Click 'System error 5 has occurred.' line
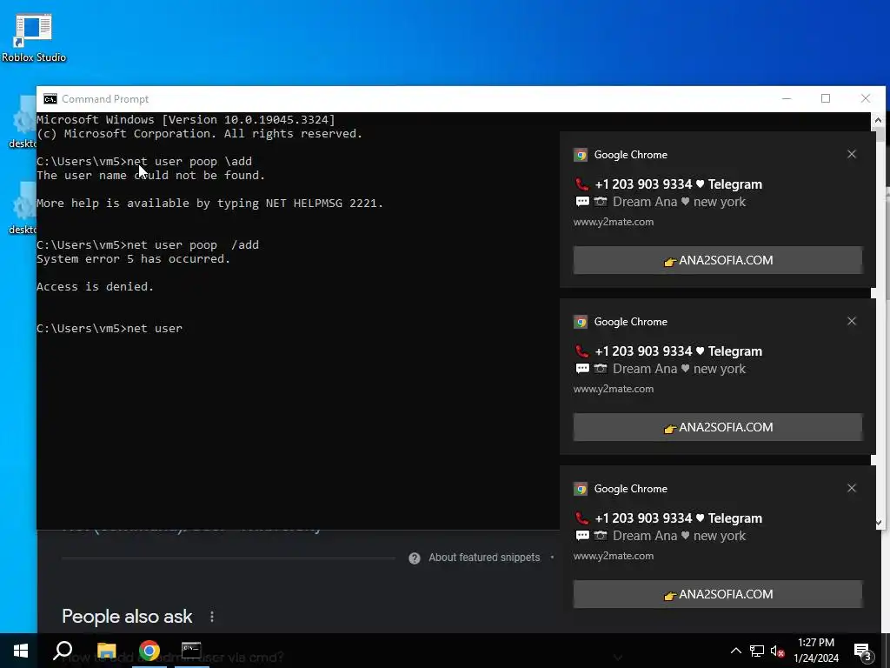Viewport: 890px width, 668px height. 133,259
